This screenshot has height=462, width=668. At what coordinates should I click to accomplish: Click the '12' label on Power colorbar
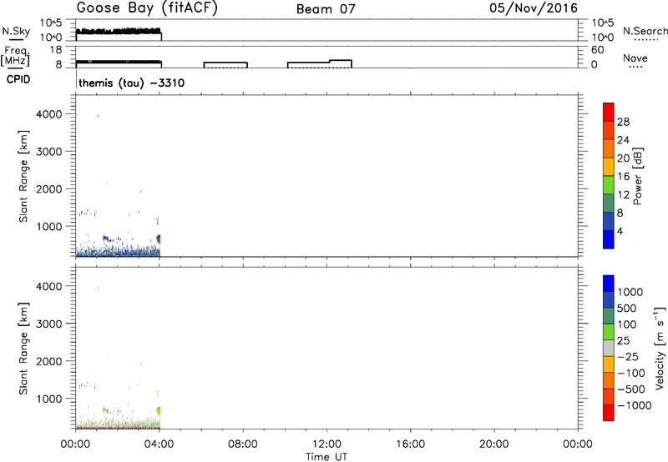(x=623, y=195)
